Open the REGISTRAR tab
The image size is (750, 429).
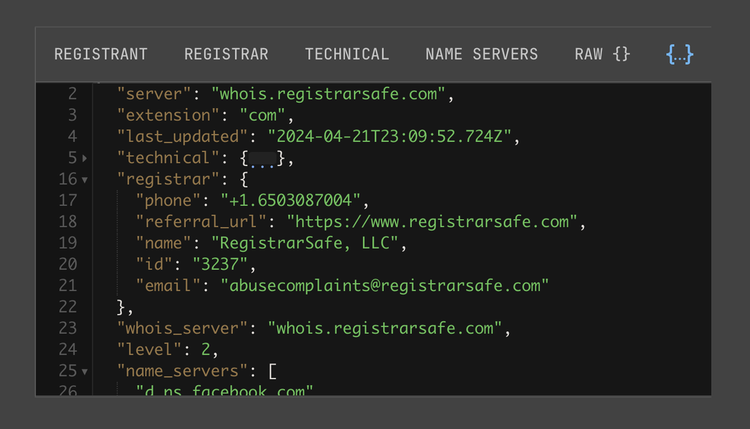pyautogui.click(x=226, y=54)
